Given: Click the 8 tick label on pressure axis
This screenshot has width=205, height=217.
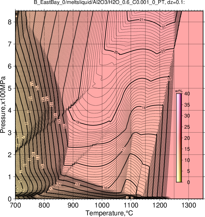Looking at the screenshot, I should tap(9, 22).
